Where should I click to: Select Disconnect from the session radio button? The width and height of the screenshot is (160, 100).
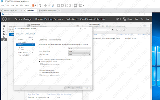click(x=39, y=62)
